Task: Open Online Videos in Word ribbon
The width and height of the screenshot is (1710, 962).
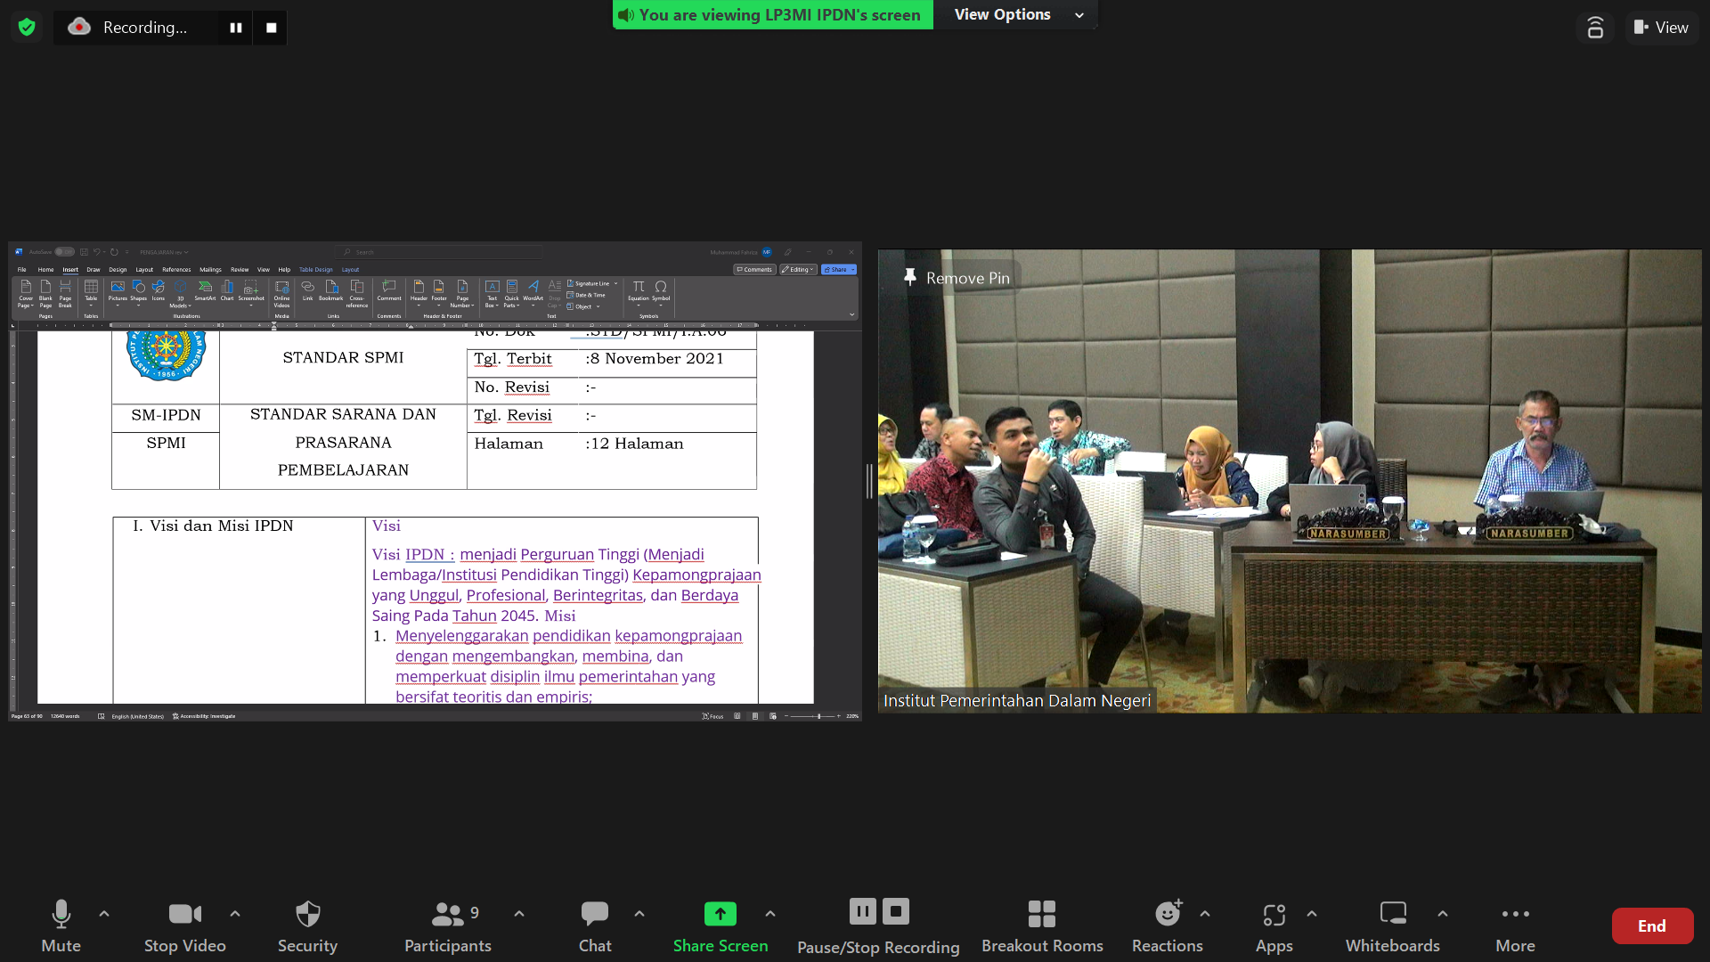Action: point(281,293)
